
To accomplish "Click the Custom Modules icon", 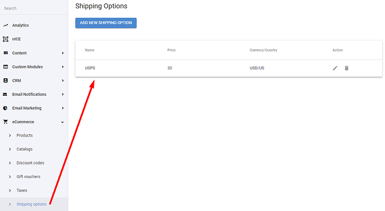I will (6, 67).
